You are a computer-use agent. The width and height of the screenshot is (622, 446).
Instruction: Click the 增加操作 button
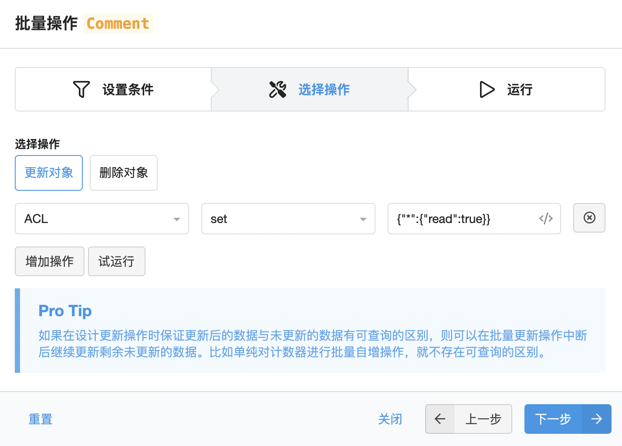[49, 261]
